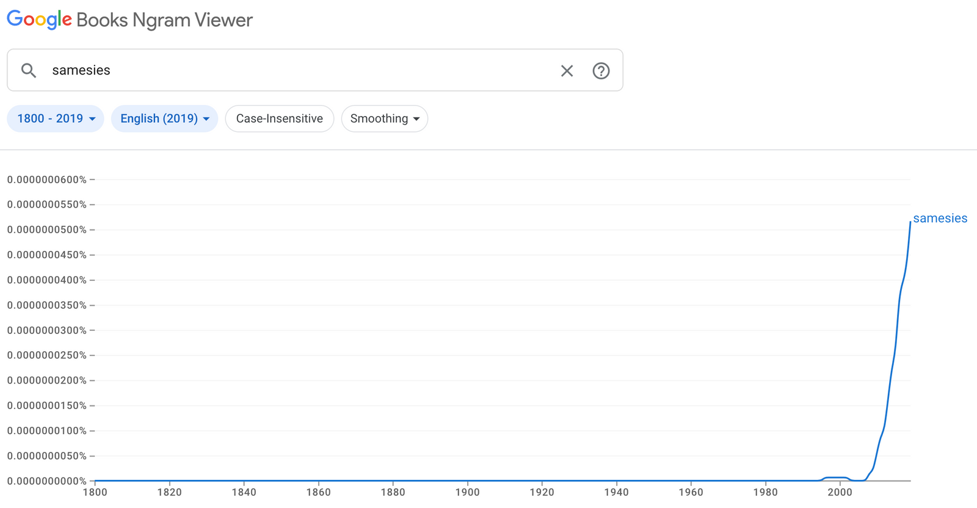Click the 1800 label on the x-axis
This screenshot has height=508, width=977.
95,492
